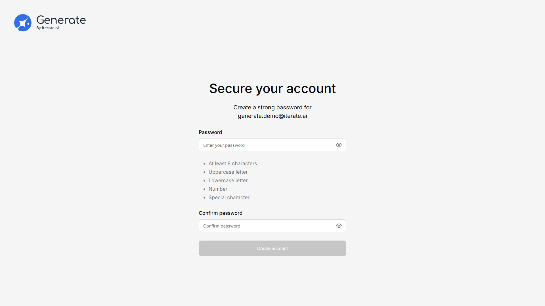Click the Create a strong password text
The image size is (545, 306).
(272, 107)
